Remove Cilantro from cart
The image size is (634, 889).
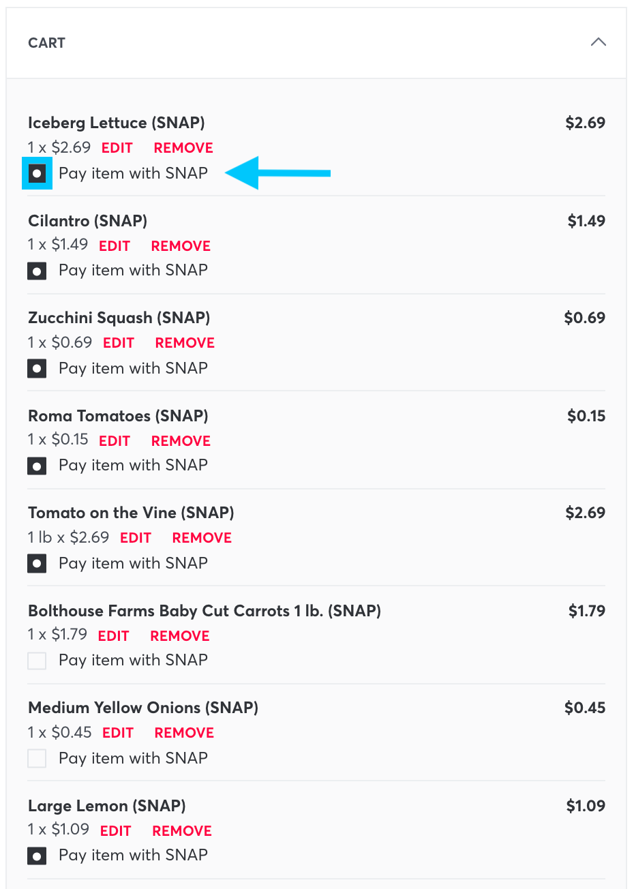coord(181,246)
